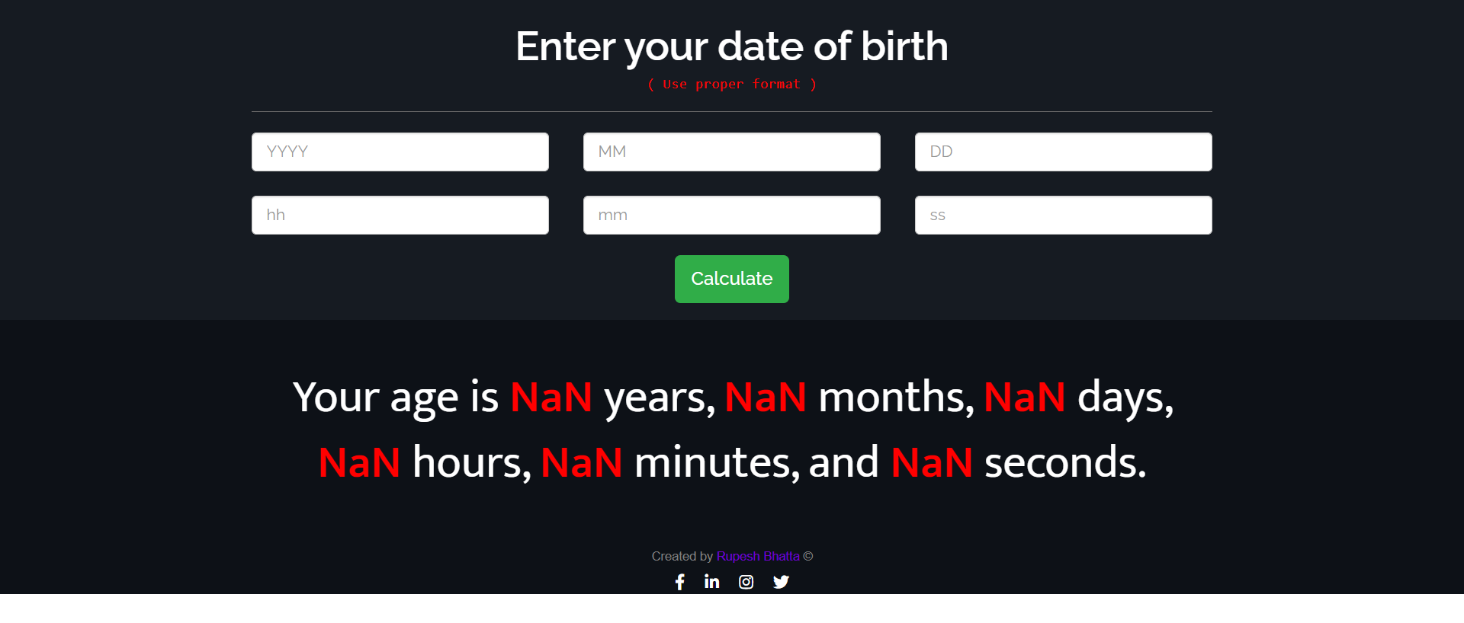
Task: Click the red NaN minutes value
Action: [581, 463]
